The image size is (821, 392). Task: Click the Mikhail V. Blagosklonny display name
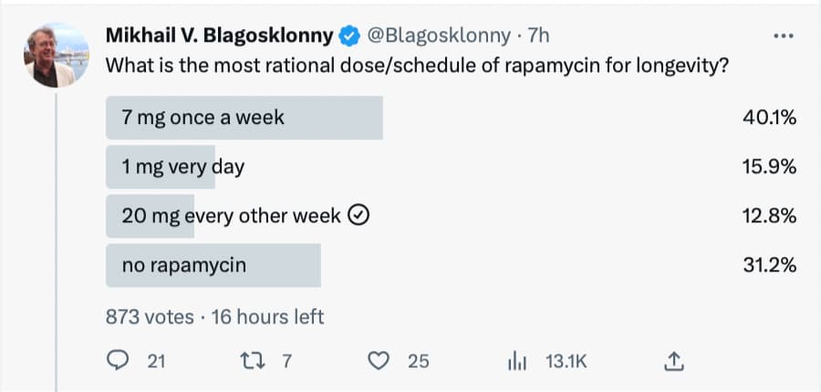click(219, 36)
